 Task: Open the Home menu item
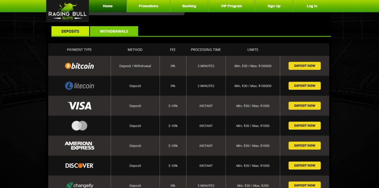pyautogui.click(x=108, y=6)
